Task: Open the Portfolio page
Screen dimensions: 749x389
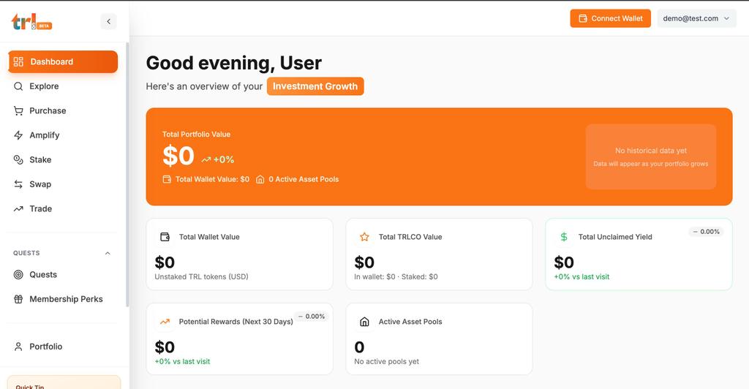Action: point(63,347)
